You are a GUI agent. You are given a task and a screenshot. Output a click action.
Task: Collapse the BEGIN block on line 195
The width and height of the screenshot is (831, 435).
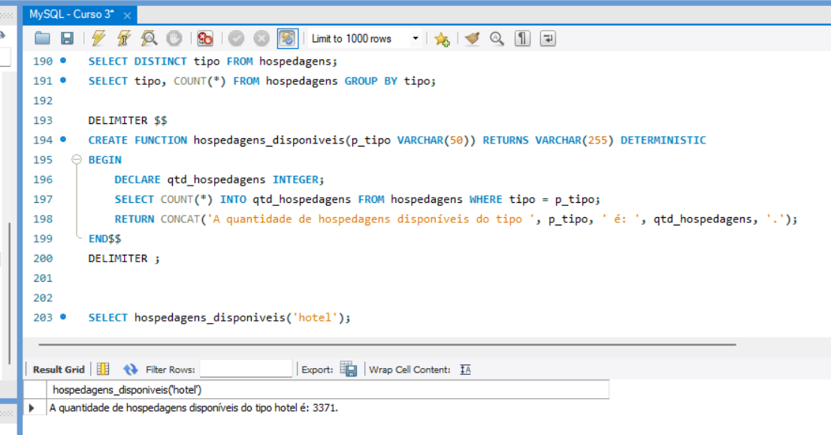click(x=76, y=160)
